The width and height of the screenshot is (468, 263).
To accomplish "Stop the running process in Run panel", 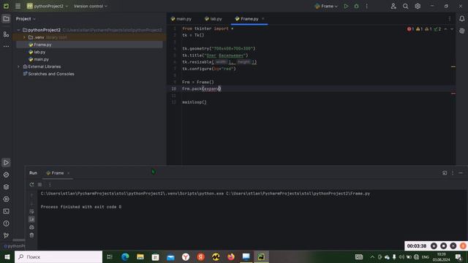I will coord(39,185).
